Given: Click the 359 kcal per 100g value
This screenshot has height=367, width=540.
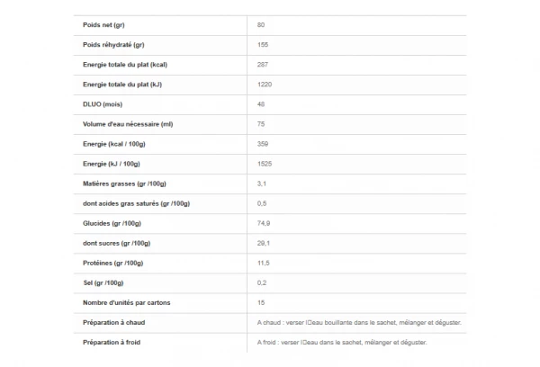Looking at the screenshot, I should coord(263,144).
